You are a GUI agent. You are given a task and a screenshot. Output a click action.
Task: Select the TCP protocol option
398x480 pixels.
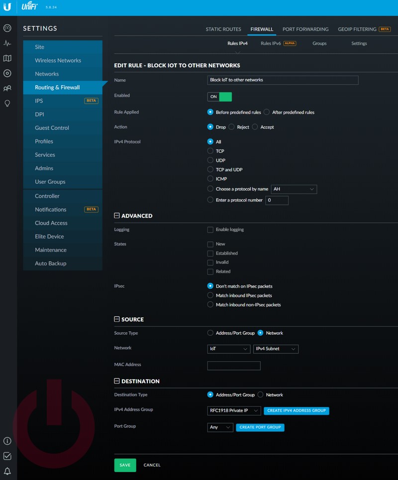[210, 151]
